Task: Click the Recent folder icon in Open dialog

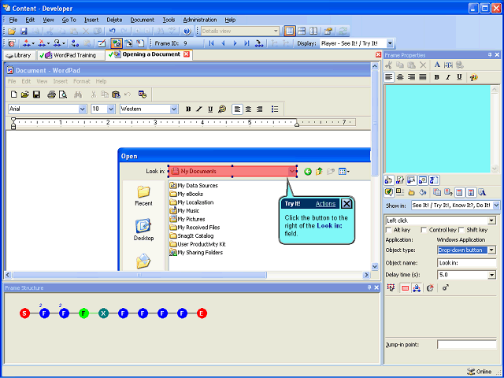Action: pos(143,195)
